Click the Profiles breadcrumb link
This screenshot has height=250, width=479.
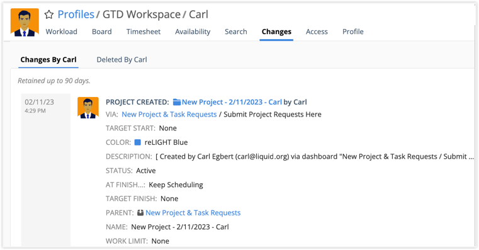(76, 14)
